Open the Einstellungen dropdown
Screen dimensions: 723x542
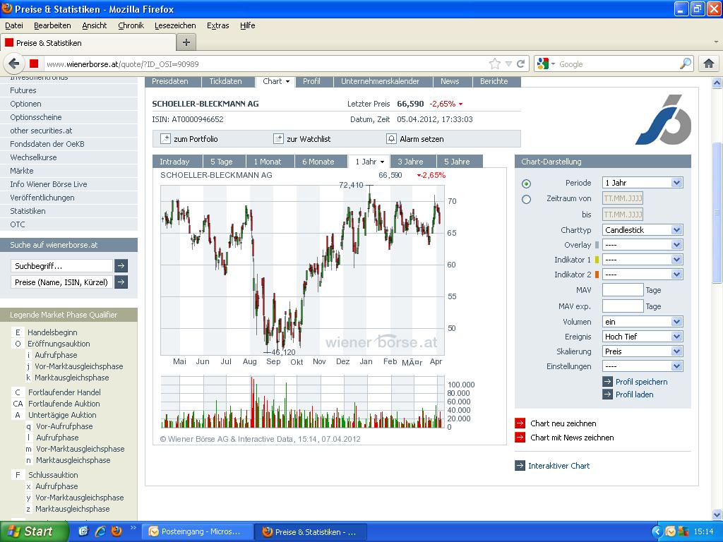point(643,366)
